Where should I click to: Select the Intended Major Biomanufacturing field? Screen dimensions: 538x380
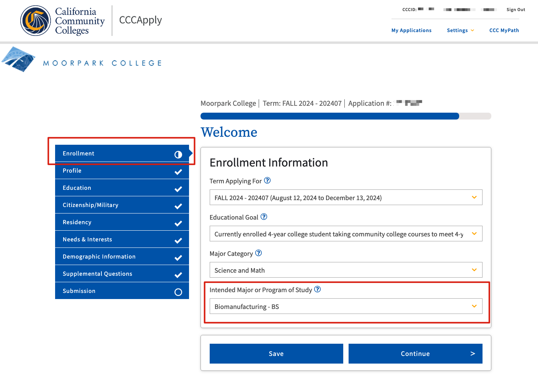[346, 306]
